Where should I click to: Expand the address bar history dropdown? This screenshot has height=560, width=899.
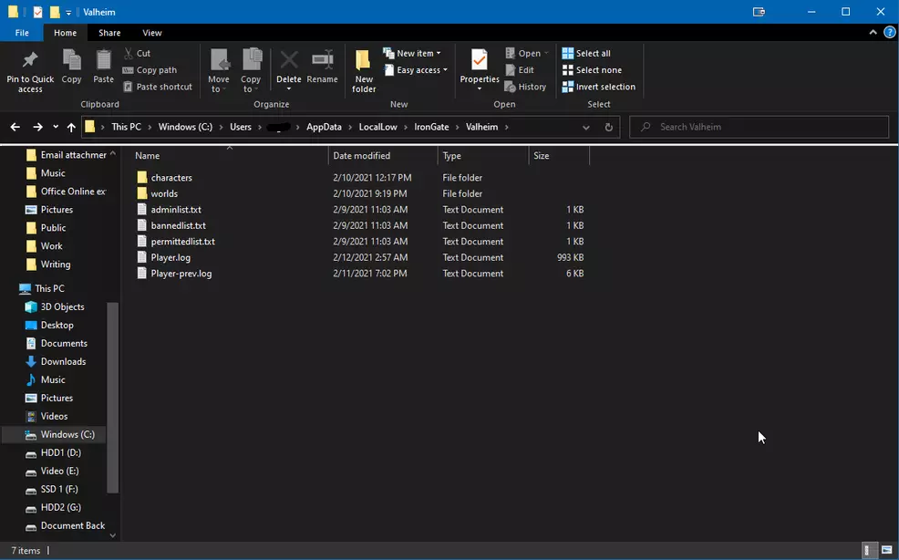pos(586,128)
